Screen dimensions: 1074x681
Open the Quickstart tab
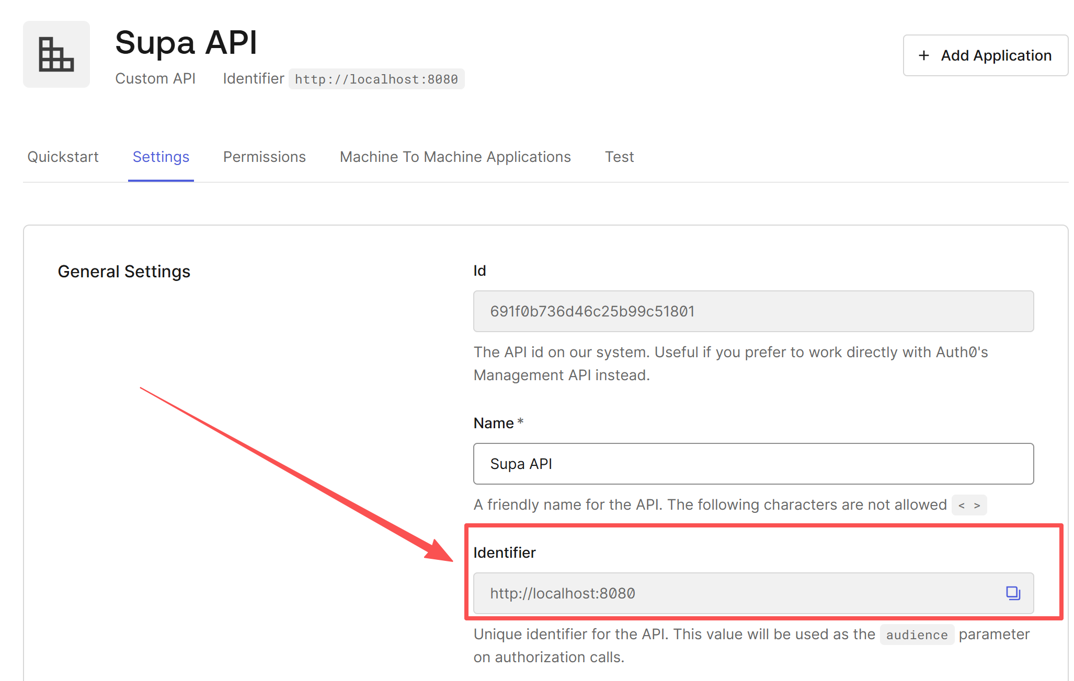pos(63,157)
